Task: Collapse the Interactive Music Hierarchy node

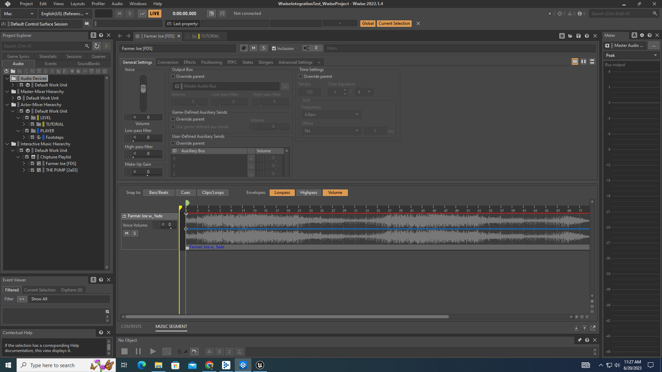Action: coord(7,144)
